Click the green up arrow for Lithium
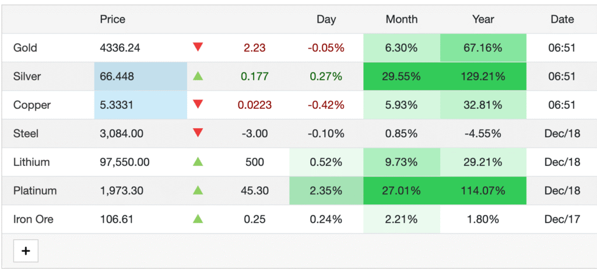Screen dimensions: 597x269 pyautogui.click(x=198, y=162)
